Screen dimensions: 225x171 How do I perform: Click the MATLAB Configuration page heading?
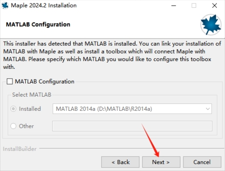[38, 24]
